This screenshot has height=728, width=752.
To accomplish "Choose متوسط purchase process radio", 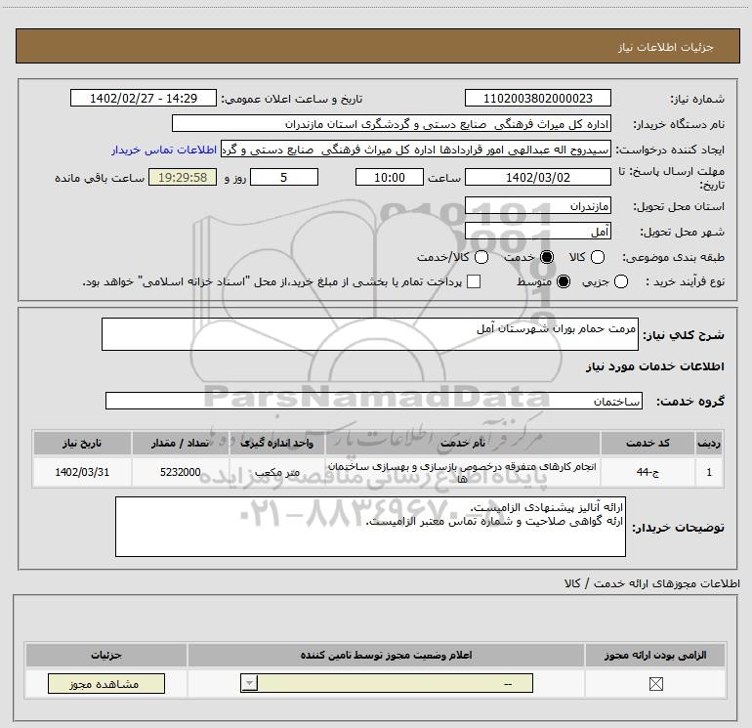I will (x=564, y=281).
